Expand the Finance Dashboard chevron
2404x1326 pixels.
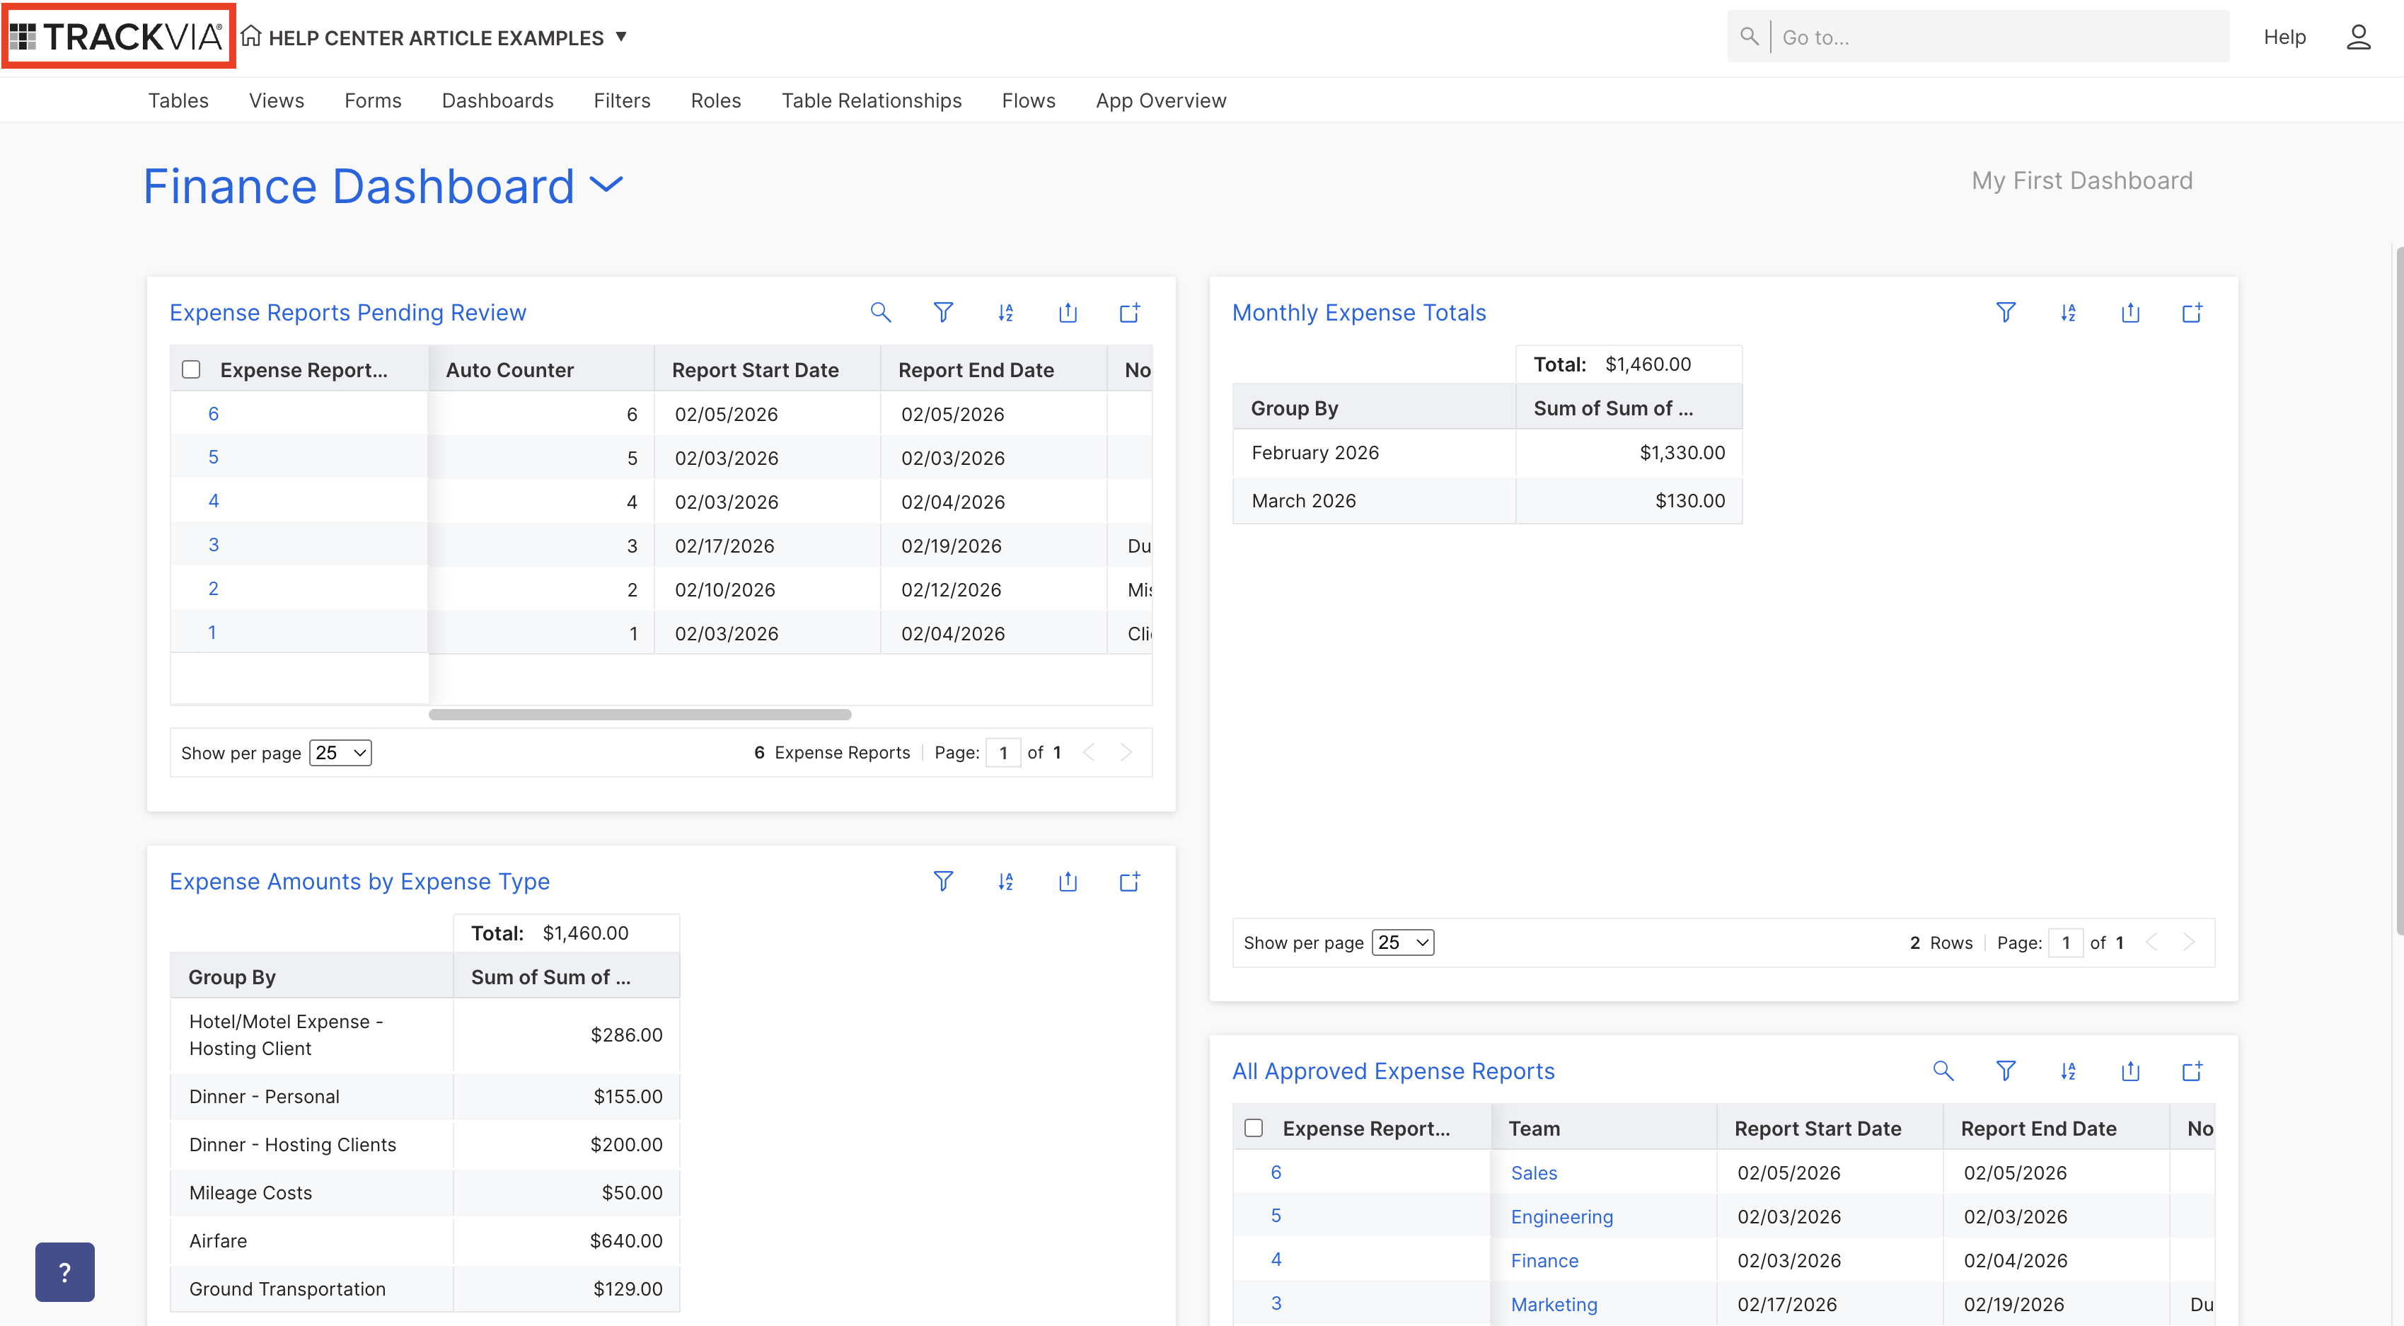pyautogui.click(x=606, y=185)
